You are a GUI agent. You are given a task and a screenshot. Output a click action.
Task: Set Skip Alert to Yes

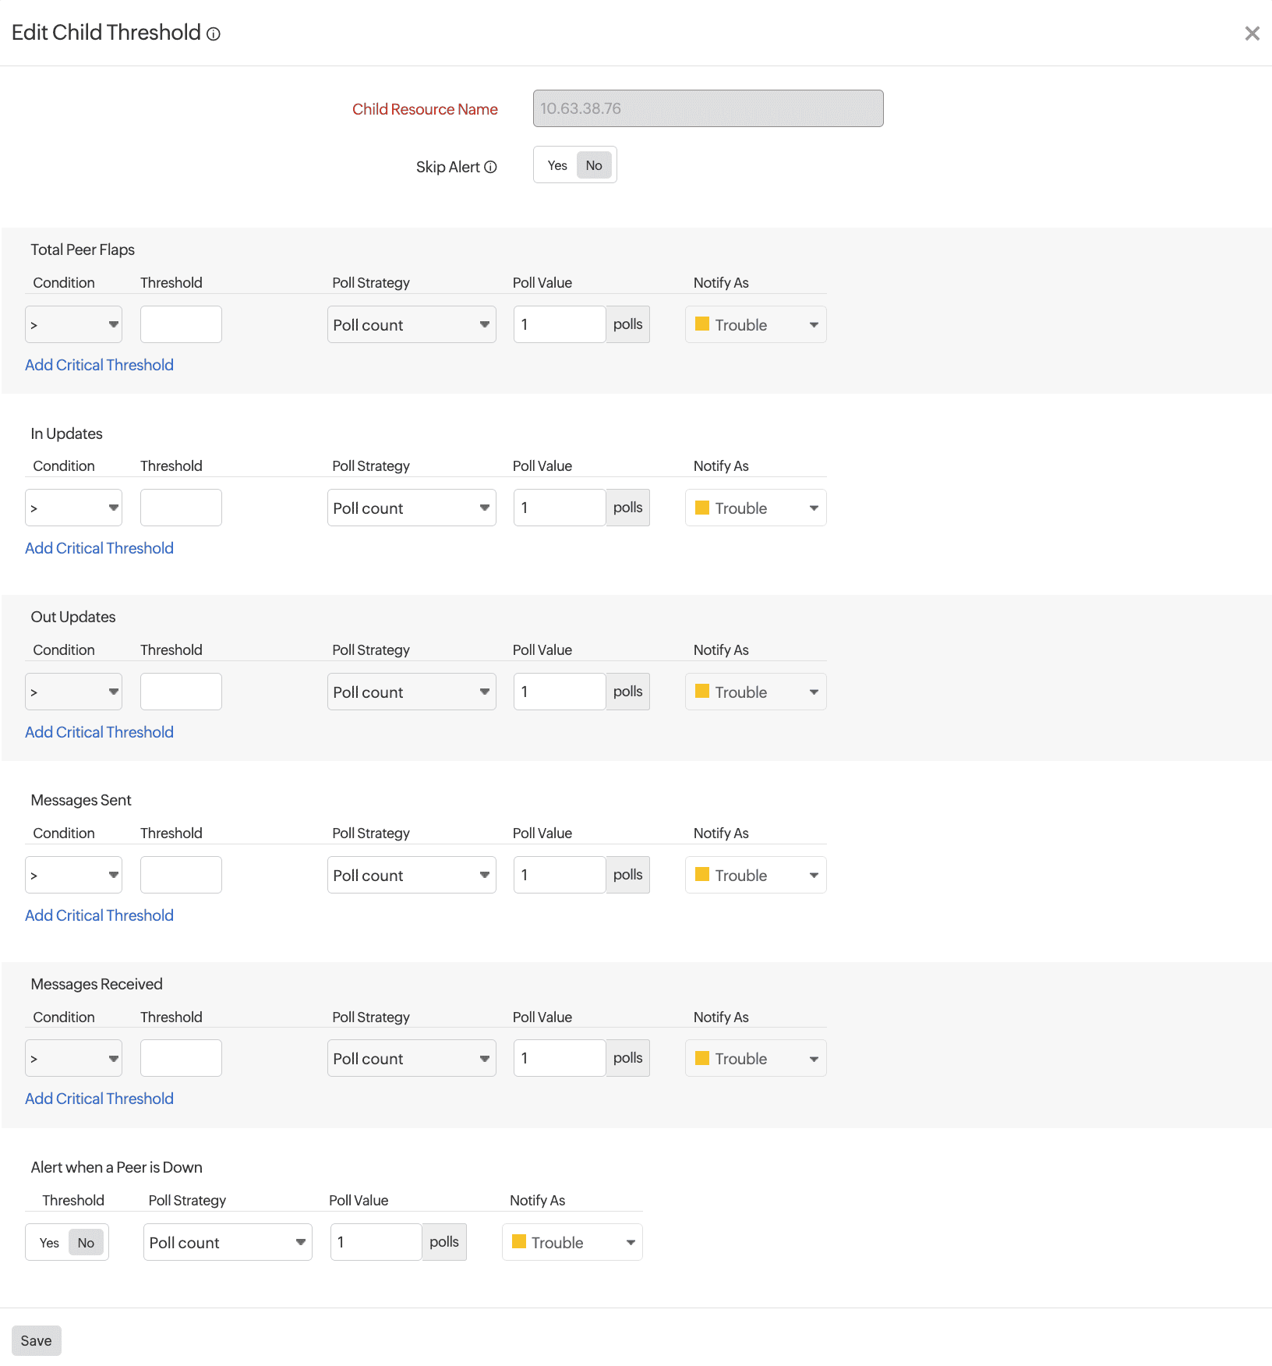pos(556,165)
